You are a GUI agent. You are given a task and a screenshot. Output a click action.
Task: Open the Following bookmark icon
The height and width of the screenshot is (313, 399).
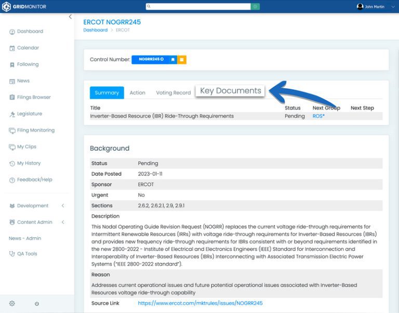click(12, 64)
